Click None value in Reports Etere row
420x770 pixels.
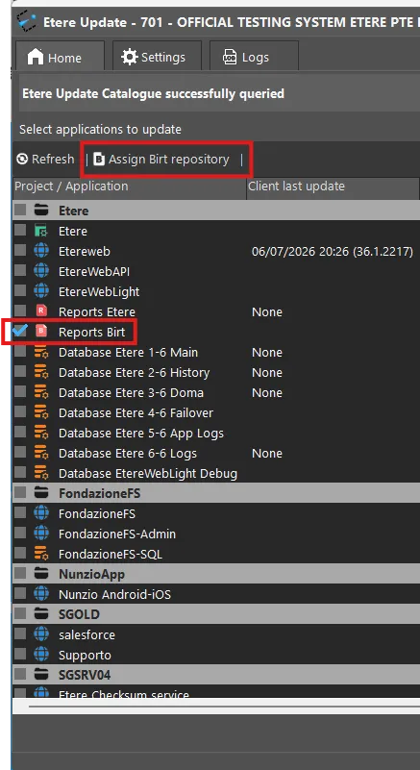coord(267,311)
